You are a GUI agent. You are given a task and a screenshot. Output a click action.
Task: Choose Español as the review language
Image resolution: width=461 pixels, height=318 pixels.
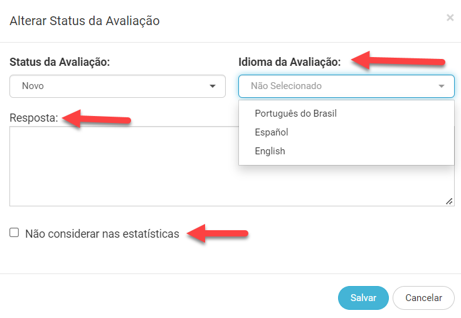272,132
